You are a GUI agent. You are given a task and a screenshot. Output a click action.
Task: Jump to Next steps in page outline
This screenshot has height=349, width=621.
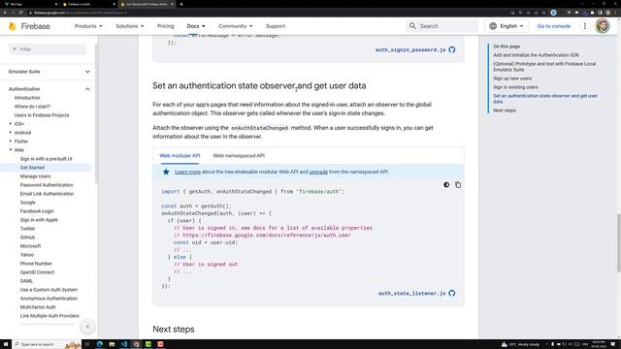tap(505, 111)
